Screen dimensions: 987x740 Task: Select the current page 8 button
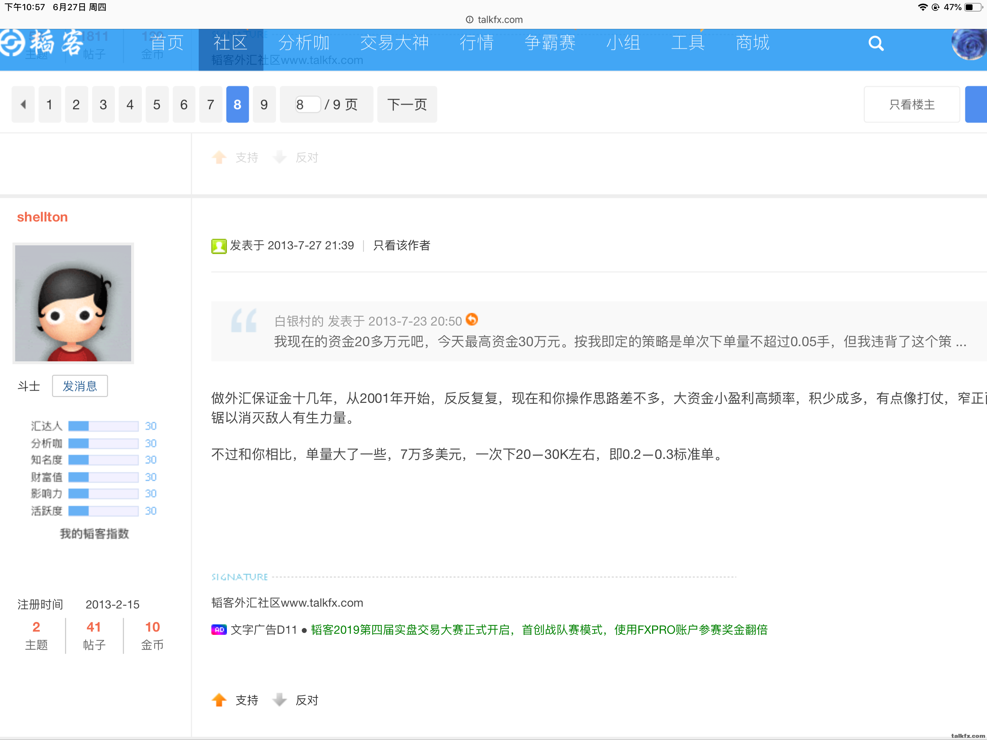click(237, 104)
